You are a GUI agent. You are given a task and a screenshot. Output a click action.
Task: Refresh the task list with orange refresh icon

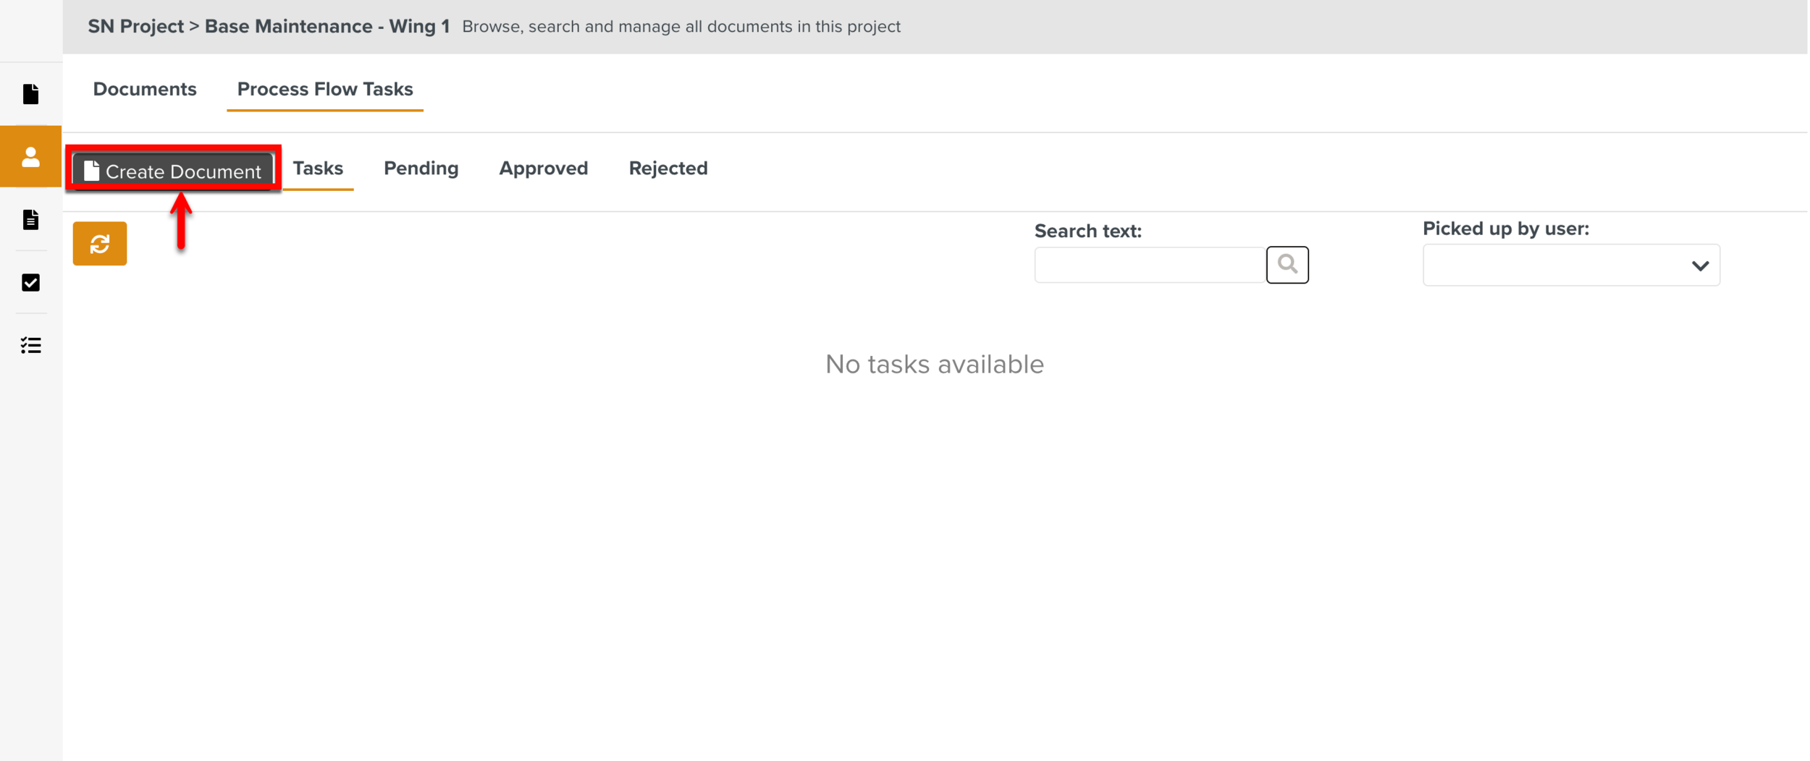99,243
